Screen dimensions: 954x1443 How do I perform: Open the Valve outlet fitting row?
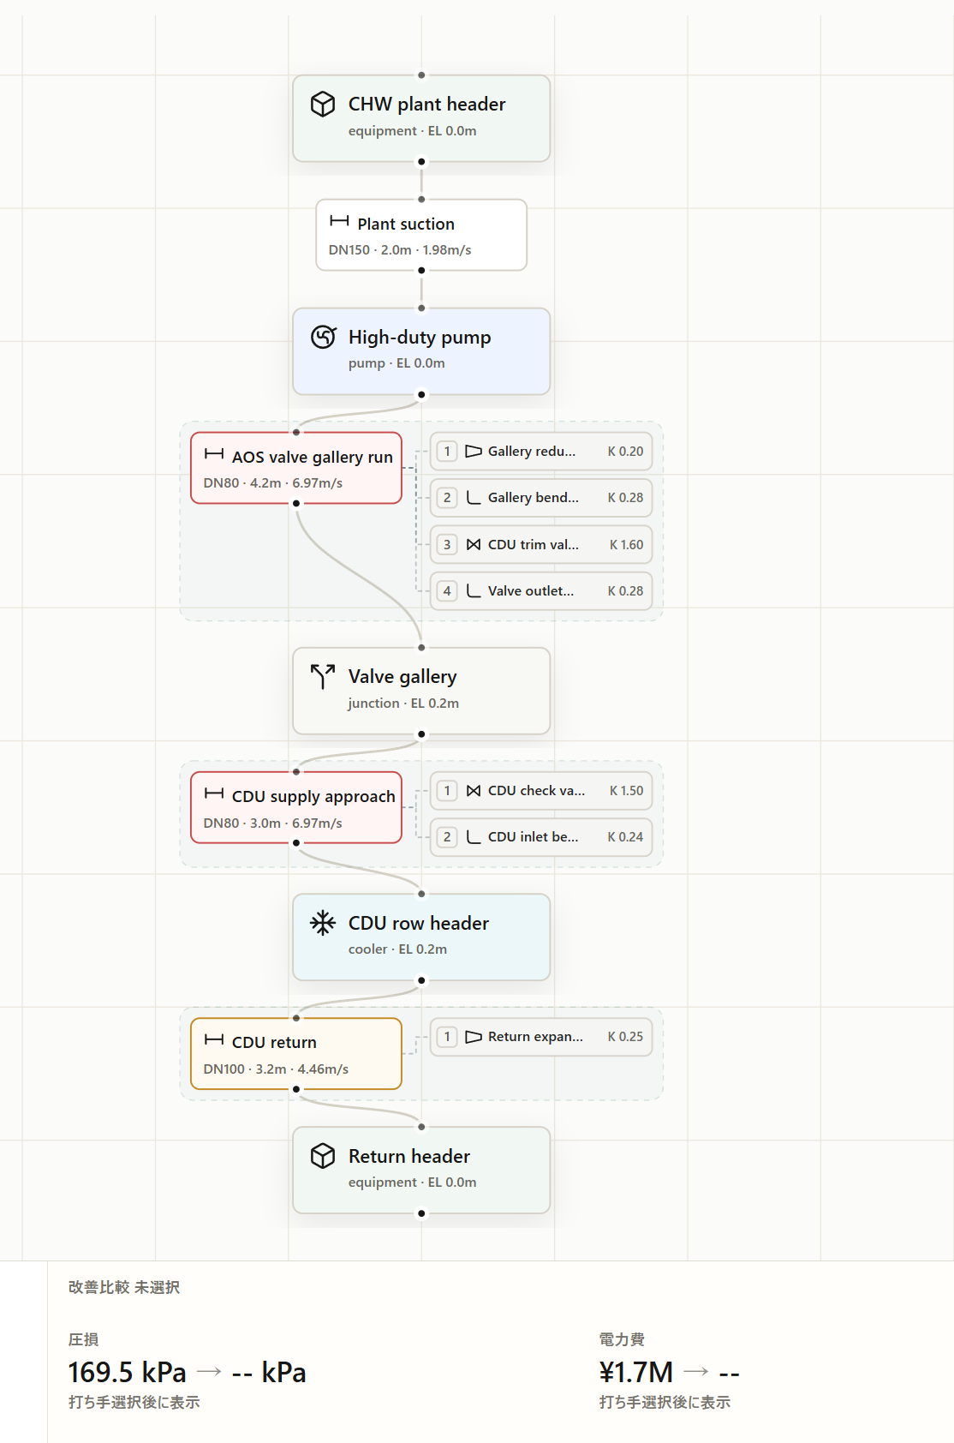coord(541,591)
